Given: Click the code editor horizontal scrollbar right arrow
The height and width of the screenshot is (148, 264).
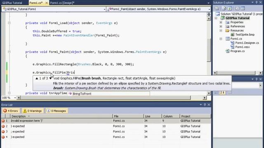Looking at the screenshot, I should [x=205, y=98].
